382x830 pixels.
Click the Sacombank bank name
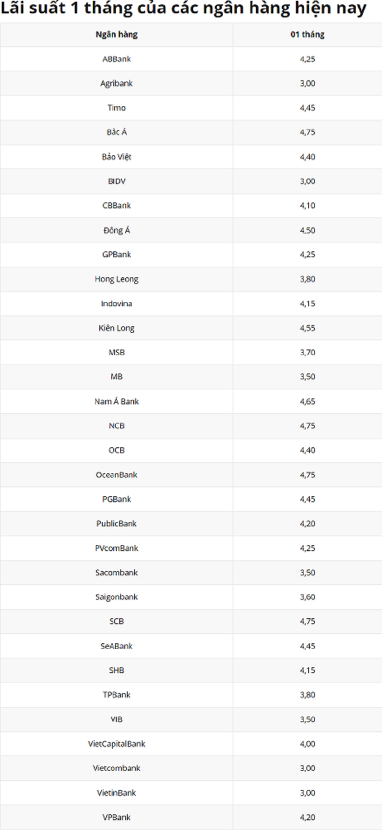[x=116, y=573]
